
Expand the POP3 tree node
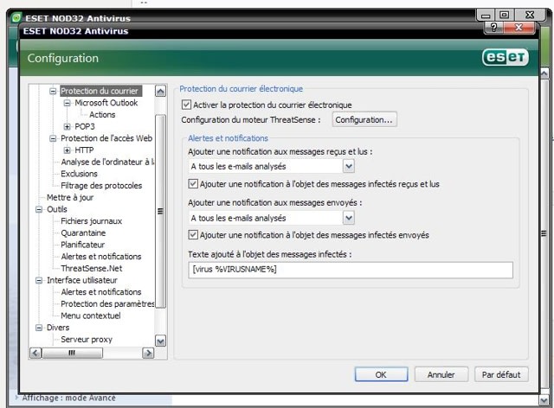[x=67, y=126]
